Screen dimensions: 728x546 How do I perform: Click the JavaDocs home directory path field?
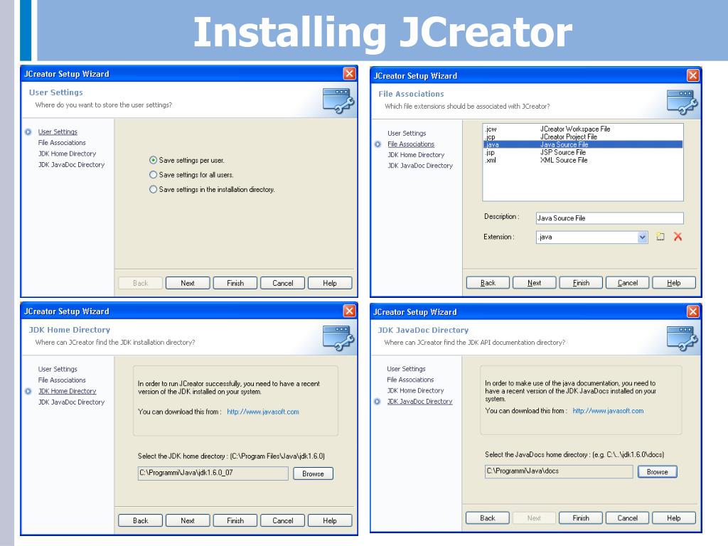559,471
